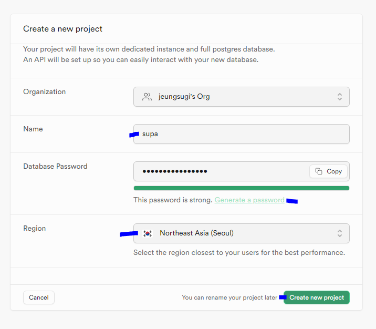Image resolution: width=376 pixels, height=329 pixels.
Task: Click the Region field label
Action: tap(34, 228)
